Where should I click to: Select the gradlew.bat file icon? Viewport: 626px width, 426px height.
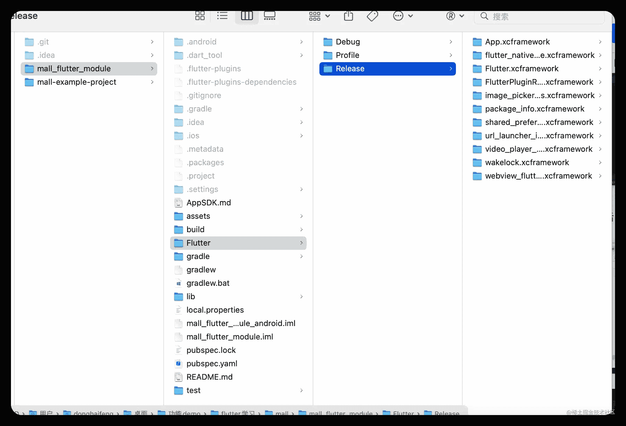(178, 283)
